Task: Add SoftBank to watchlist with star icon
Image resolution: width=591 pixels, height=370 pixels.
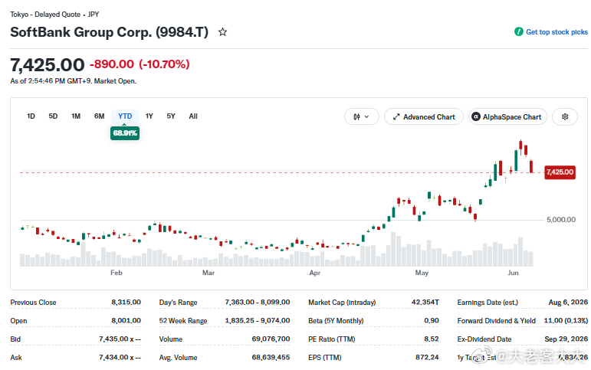Action: tap(223, 32)
